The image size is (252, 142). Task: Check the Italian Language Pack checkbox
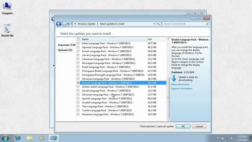tap(78, 43)
